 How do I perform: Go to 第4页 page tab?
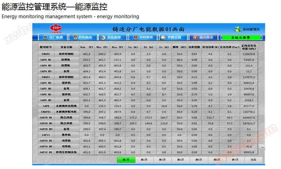click(x=180, y=160)
